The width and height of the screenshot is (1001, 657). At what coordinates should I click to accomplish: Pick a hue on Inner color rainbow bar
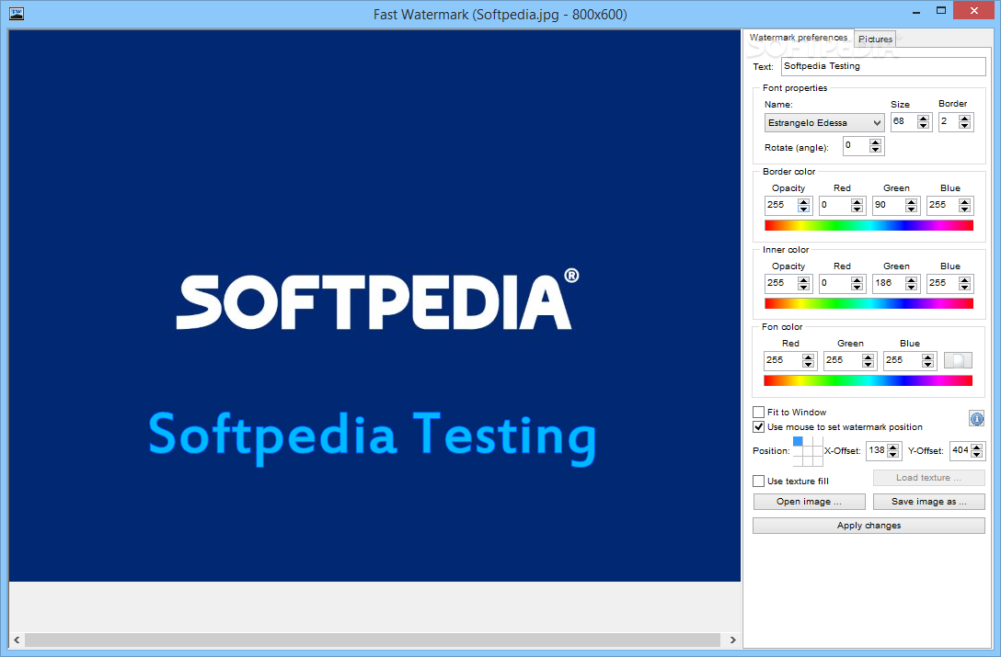(x=869, y=303)
